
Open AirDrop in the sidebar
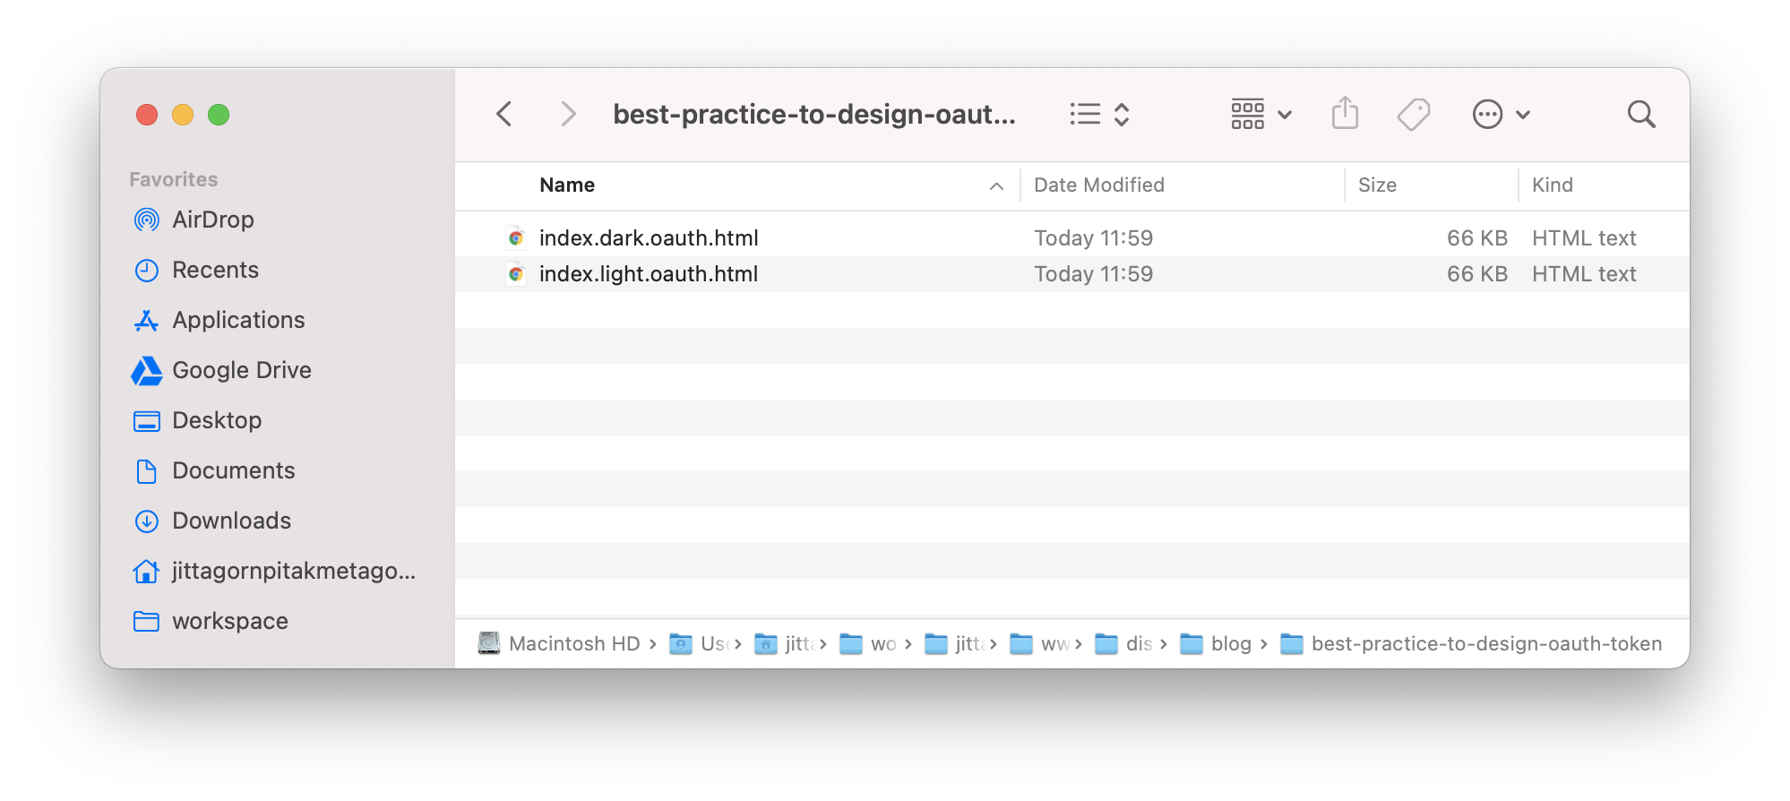[x=212, y=220]
